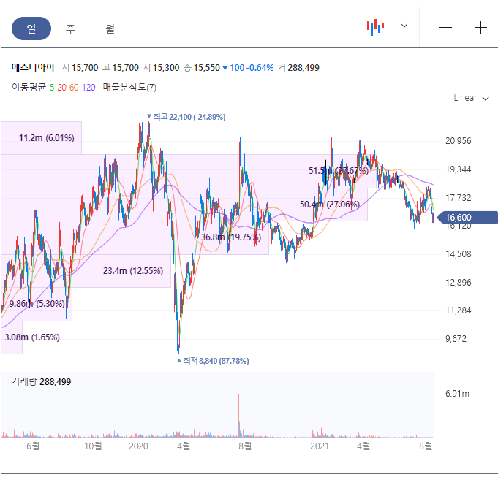Screen dimensions: 498x477
Task: Click the tallest volume spike near 8월
Action: click(239, 416)
